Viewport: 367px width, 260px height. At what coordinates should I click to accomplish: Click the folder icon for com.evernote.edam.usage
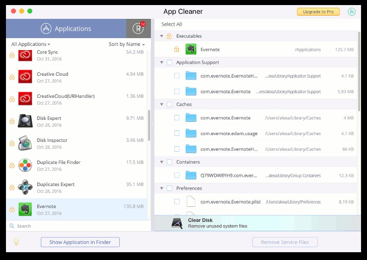point(191,133)
